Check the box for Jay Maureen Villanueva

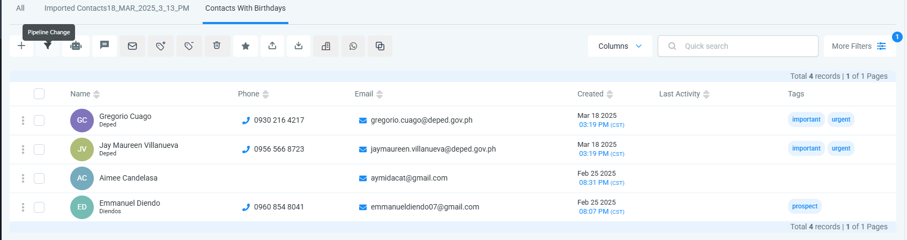point(39,149)
